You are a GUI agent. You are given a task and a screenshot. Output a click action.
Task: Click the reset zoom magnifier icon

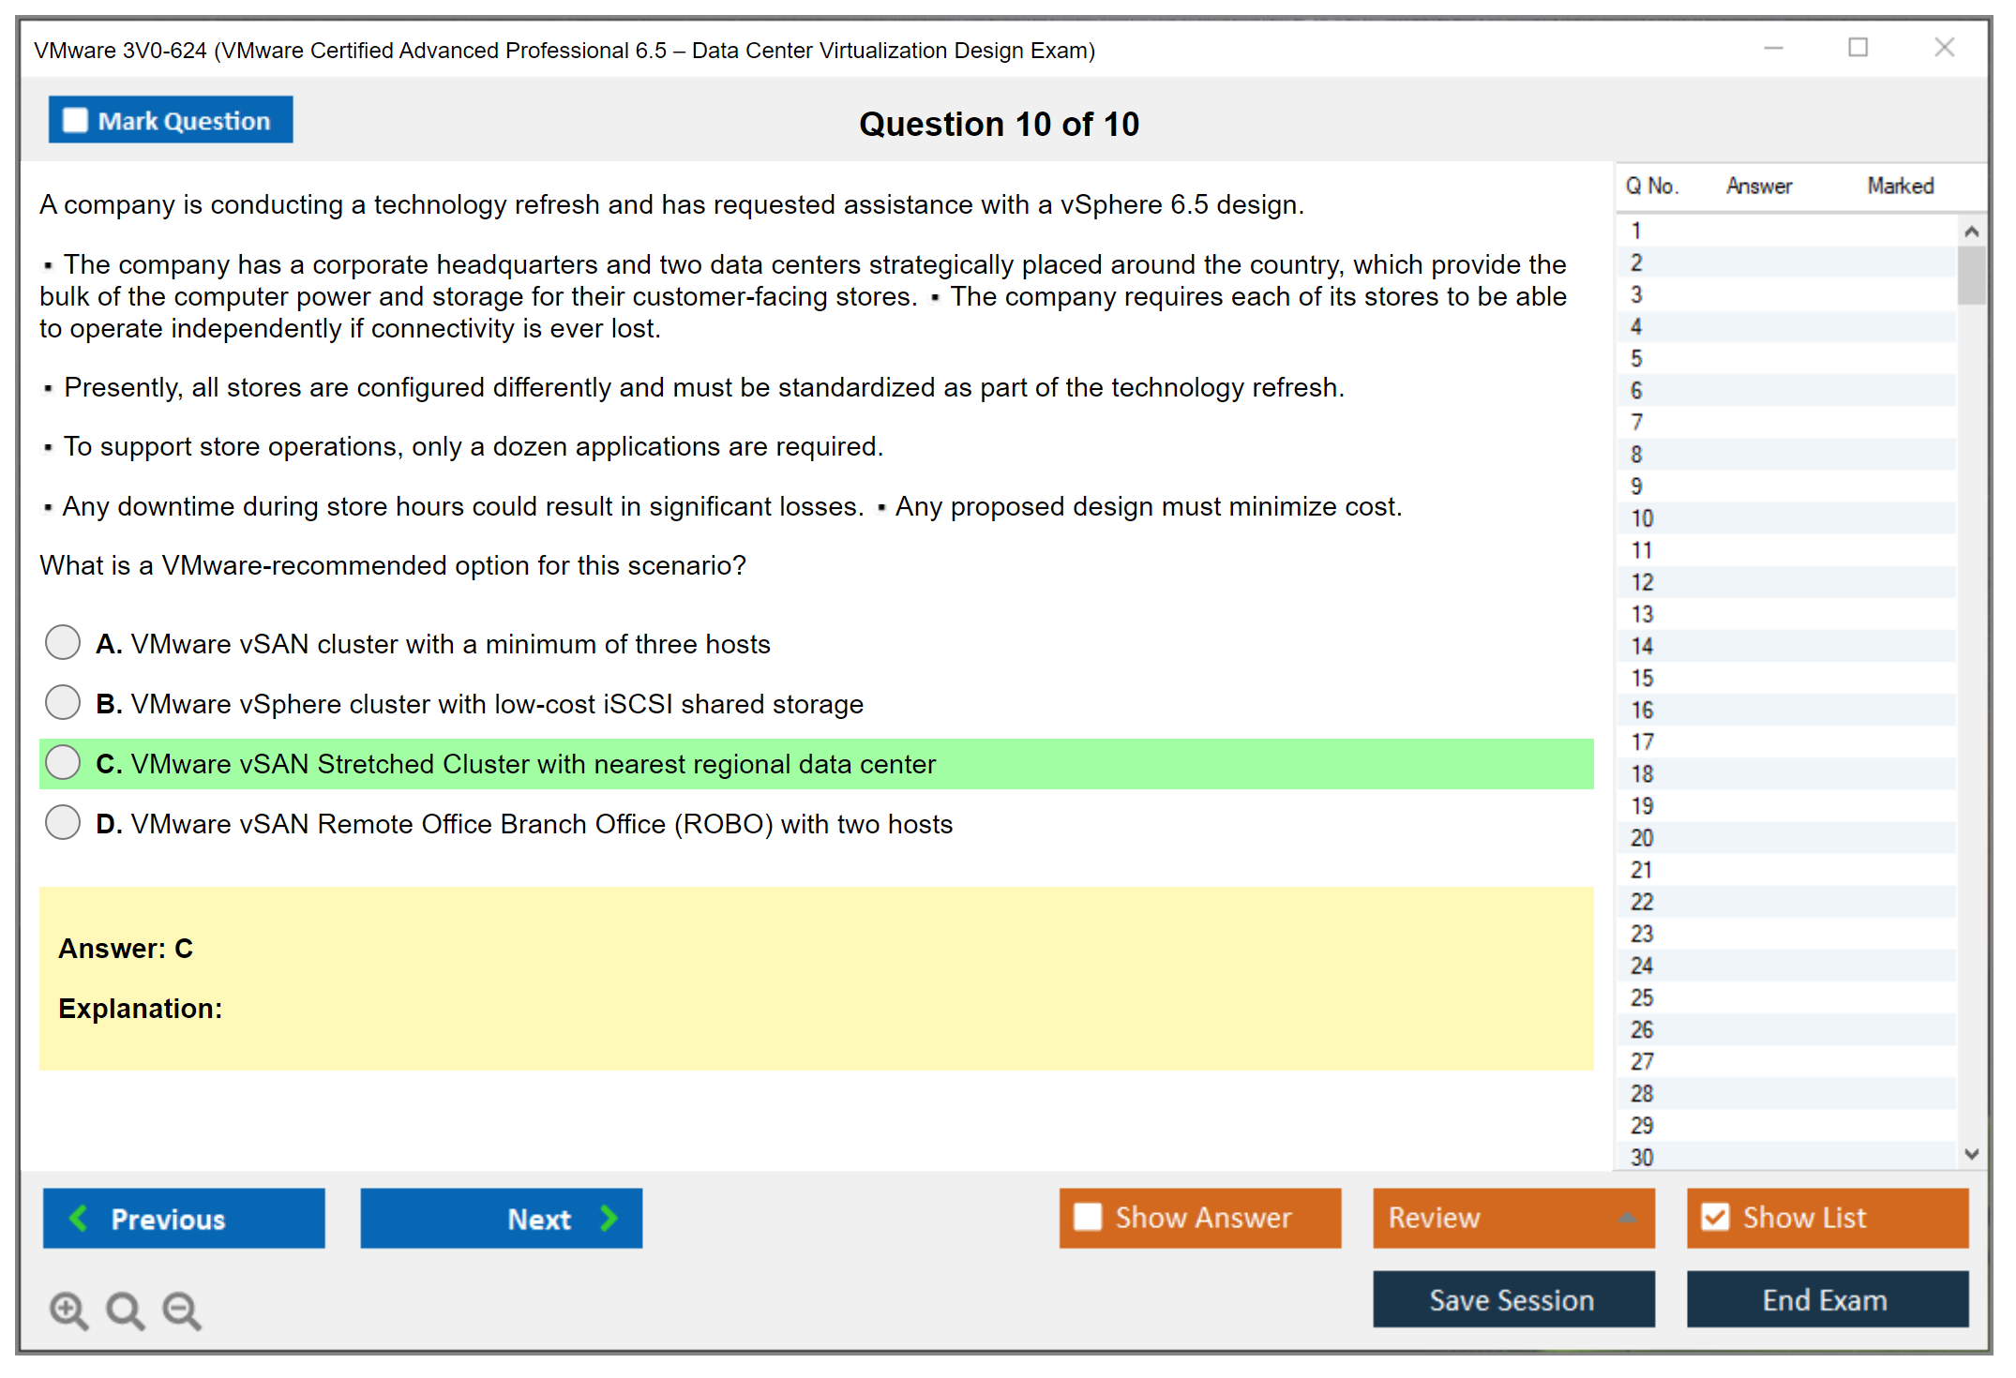tap(125, 1310)
